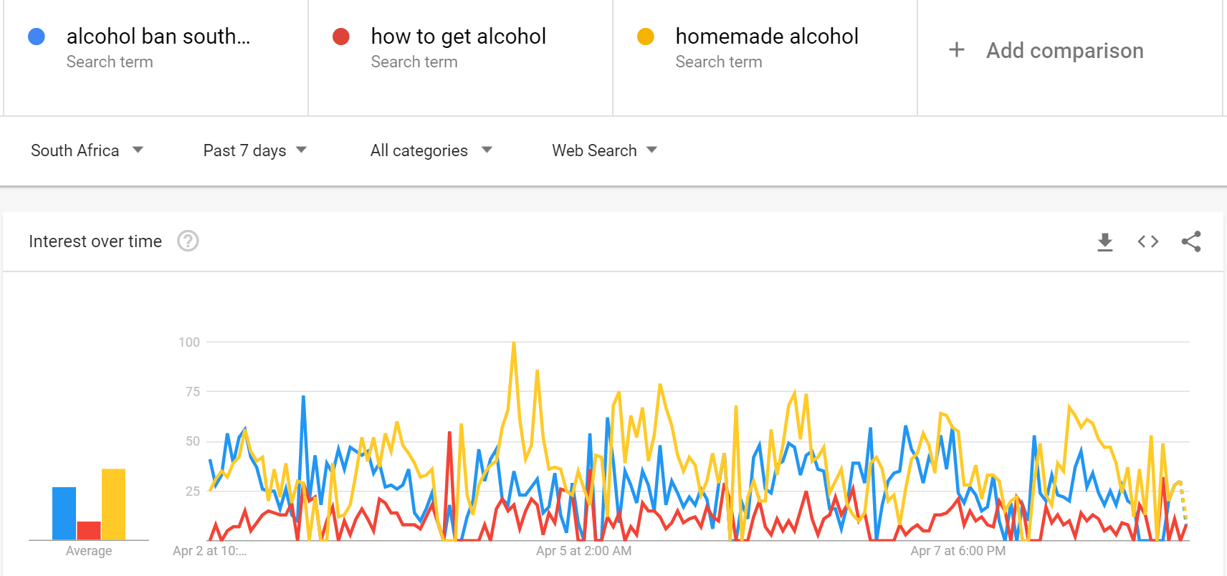Click the yellow dot for homemade alcohol
This screenshot has width=1227, height=576.
pyautogui.click(x=646, y=37)
